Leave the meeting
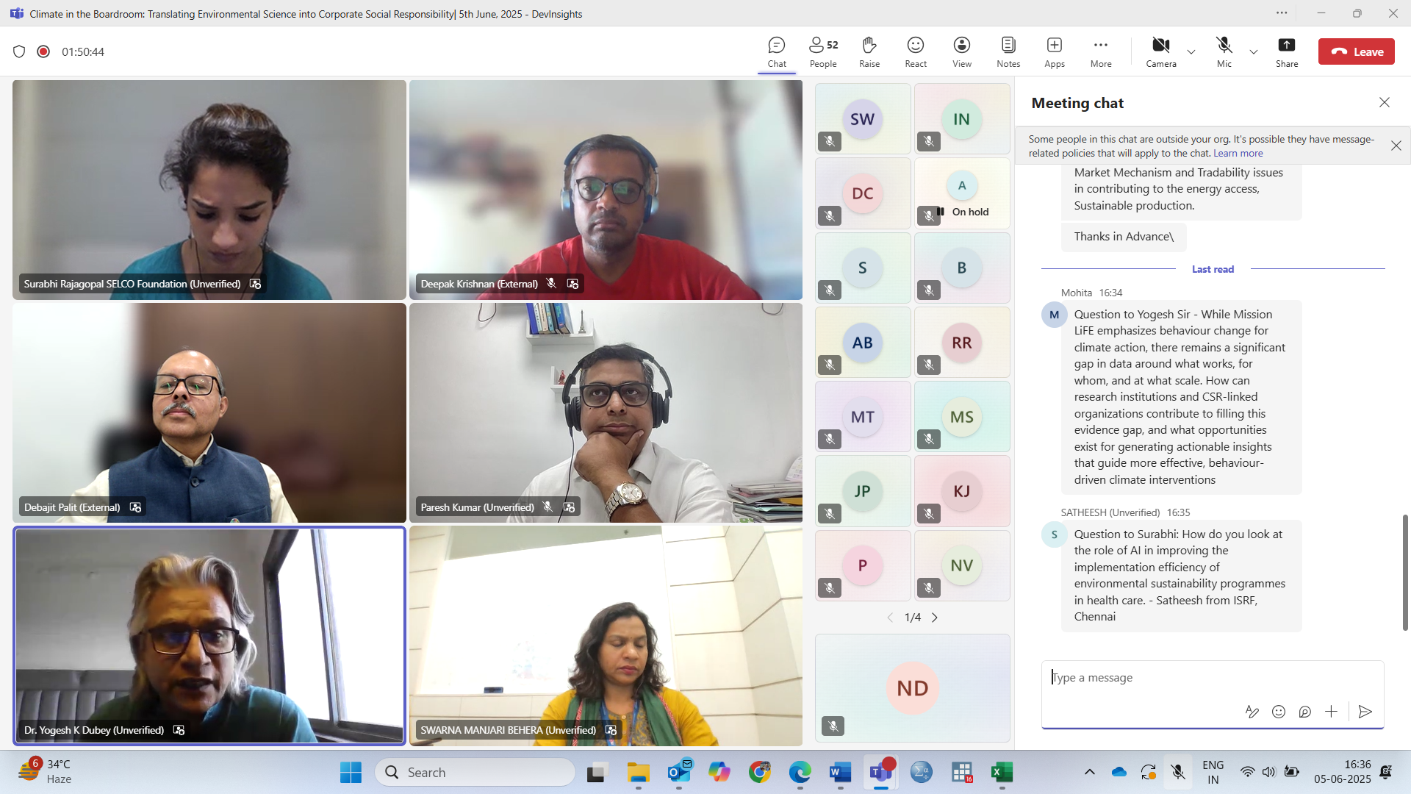The width and height of the screenshot is (1411, 794). point(1356,51)
